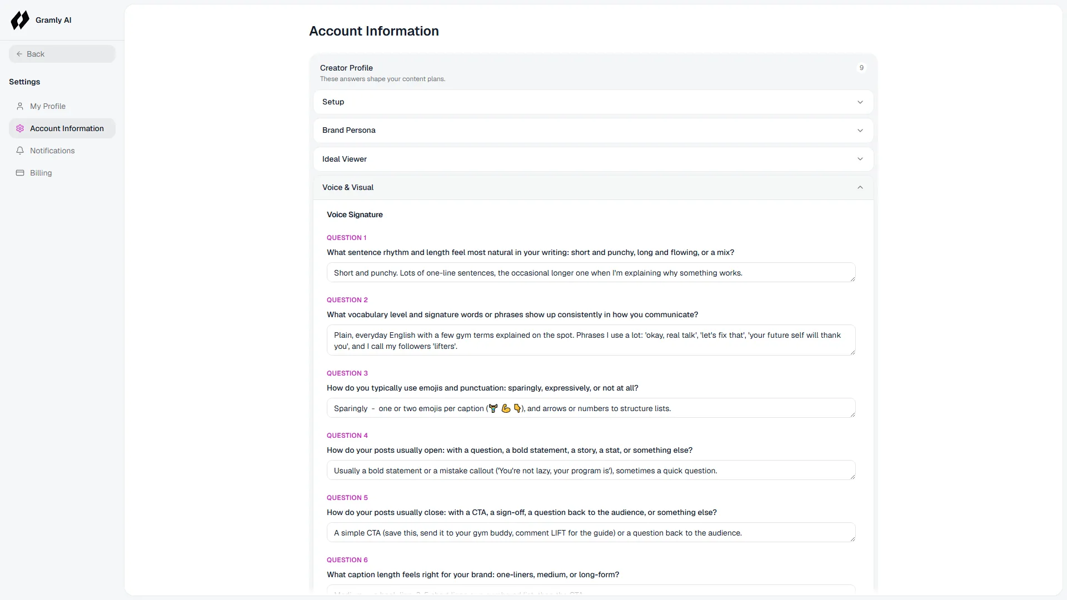Viewport: 1067px width, 600px height.
Task: Expand the Setup section
Action: pos(593,102)
